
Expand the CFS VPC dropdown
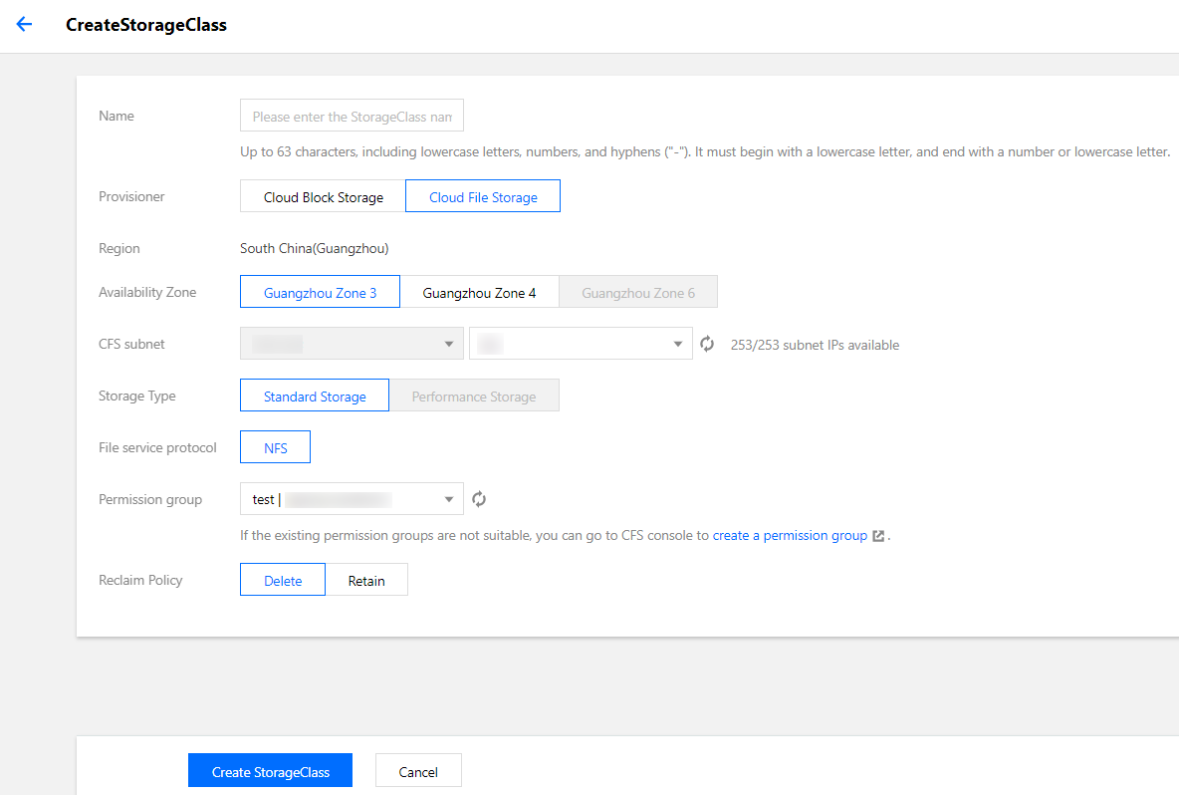click(352, 345)
